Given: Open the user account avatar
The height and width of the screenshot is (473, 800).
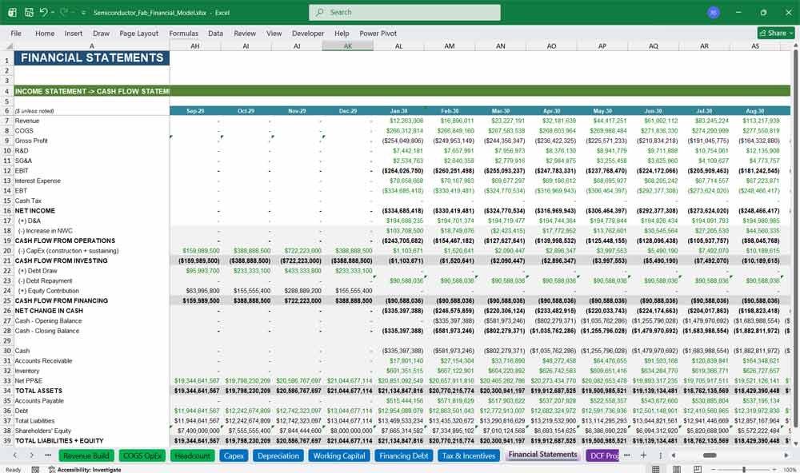Looking at the screenshot, I should tap(714, 12).
